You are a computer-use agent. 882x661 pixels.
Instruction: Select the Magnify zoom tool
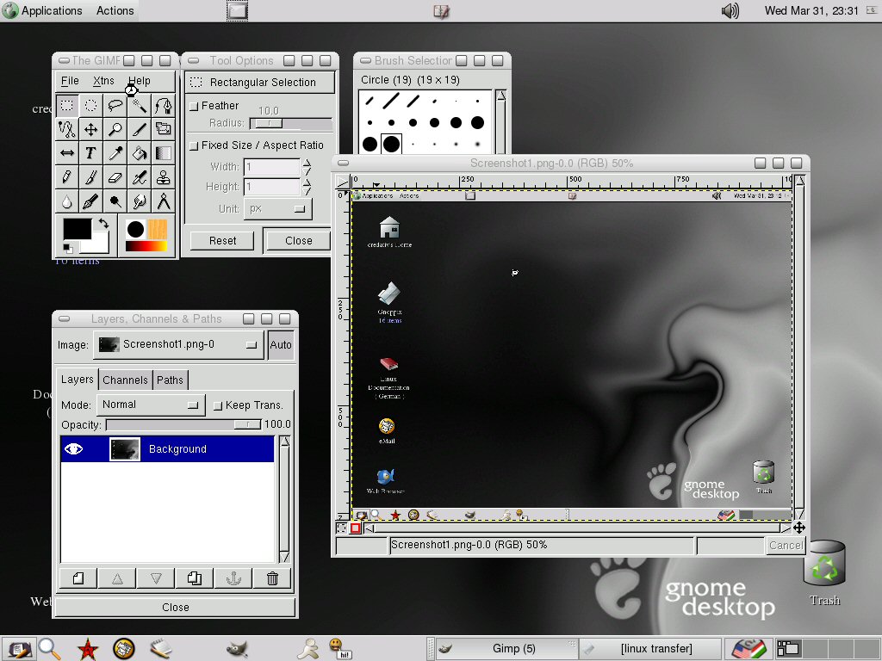(x=115, y=129)
